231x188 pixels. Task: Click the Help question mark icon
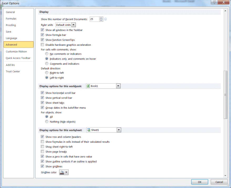tap(214, 2)
